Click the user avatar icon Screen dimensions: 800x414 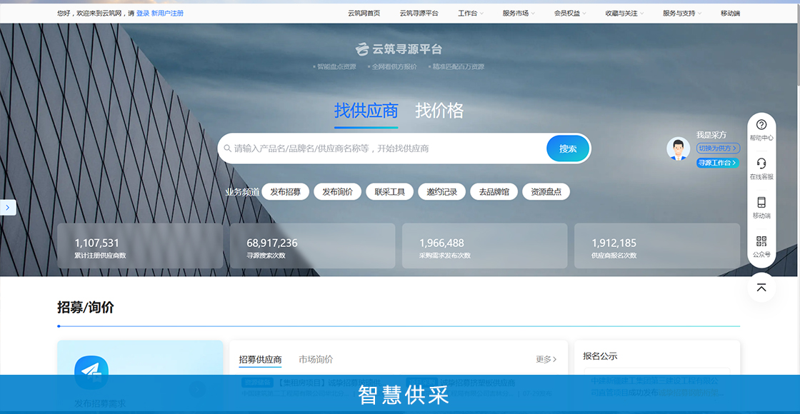pyautogui.click(x=678, y=148)
